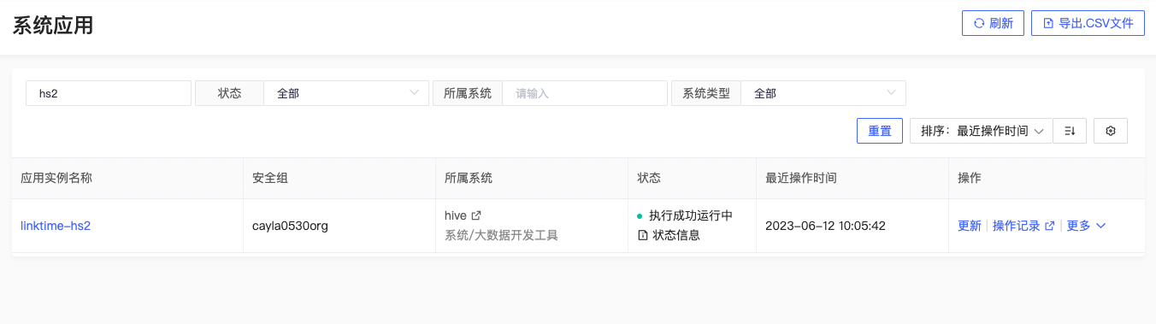Click the sort order toggle icon
The height and width of the screenshot is (324, 1156).
[1070, 131]
